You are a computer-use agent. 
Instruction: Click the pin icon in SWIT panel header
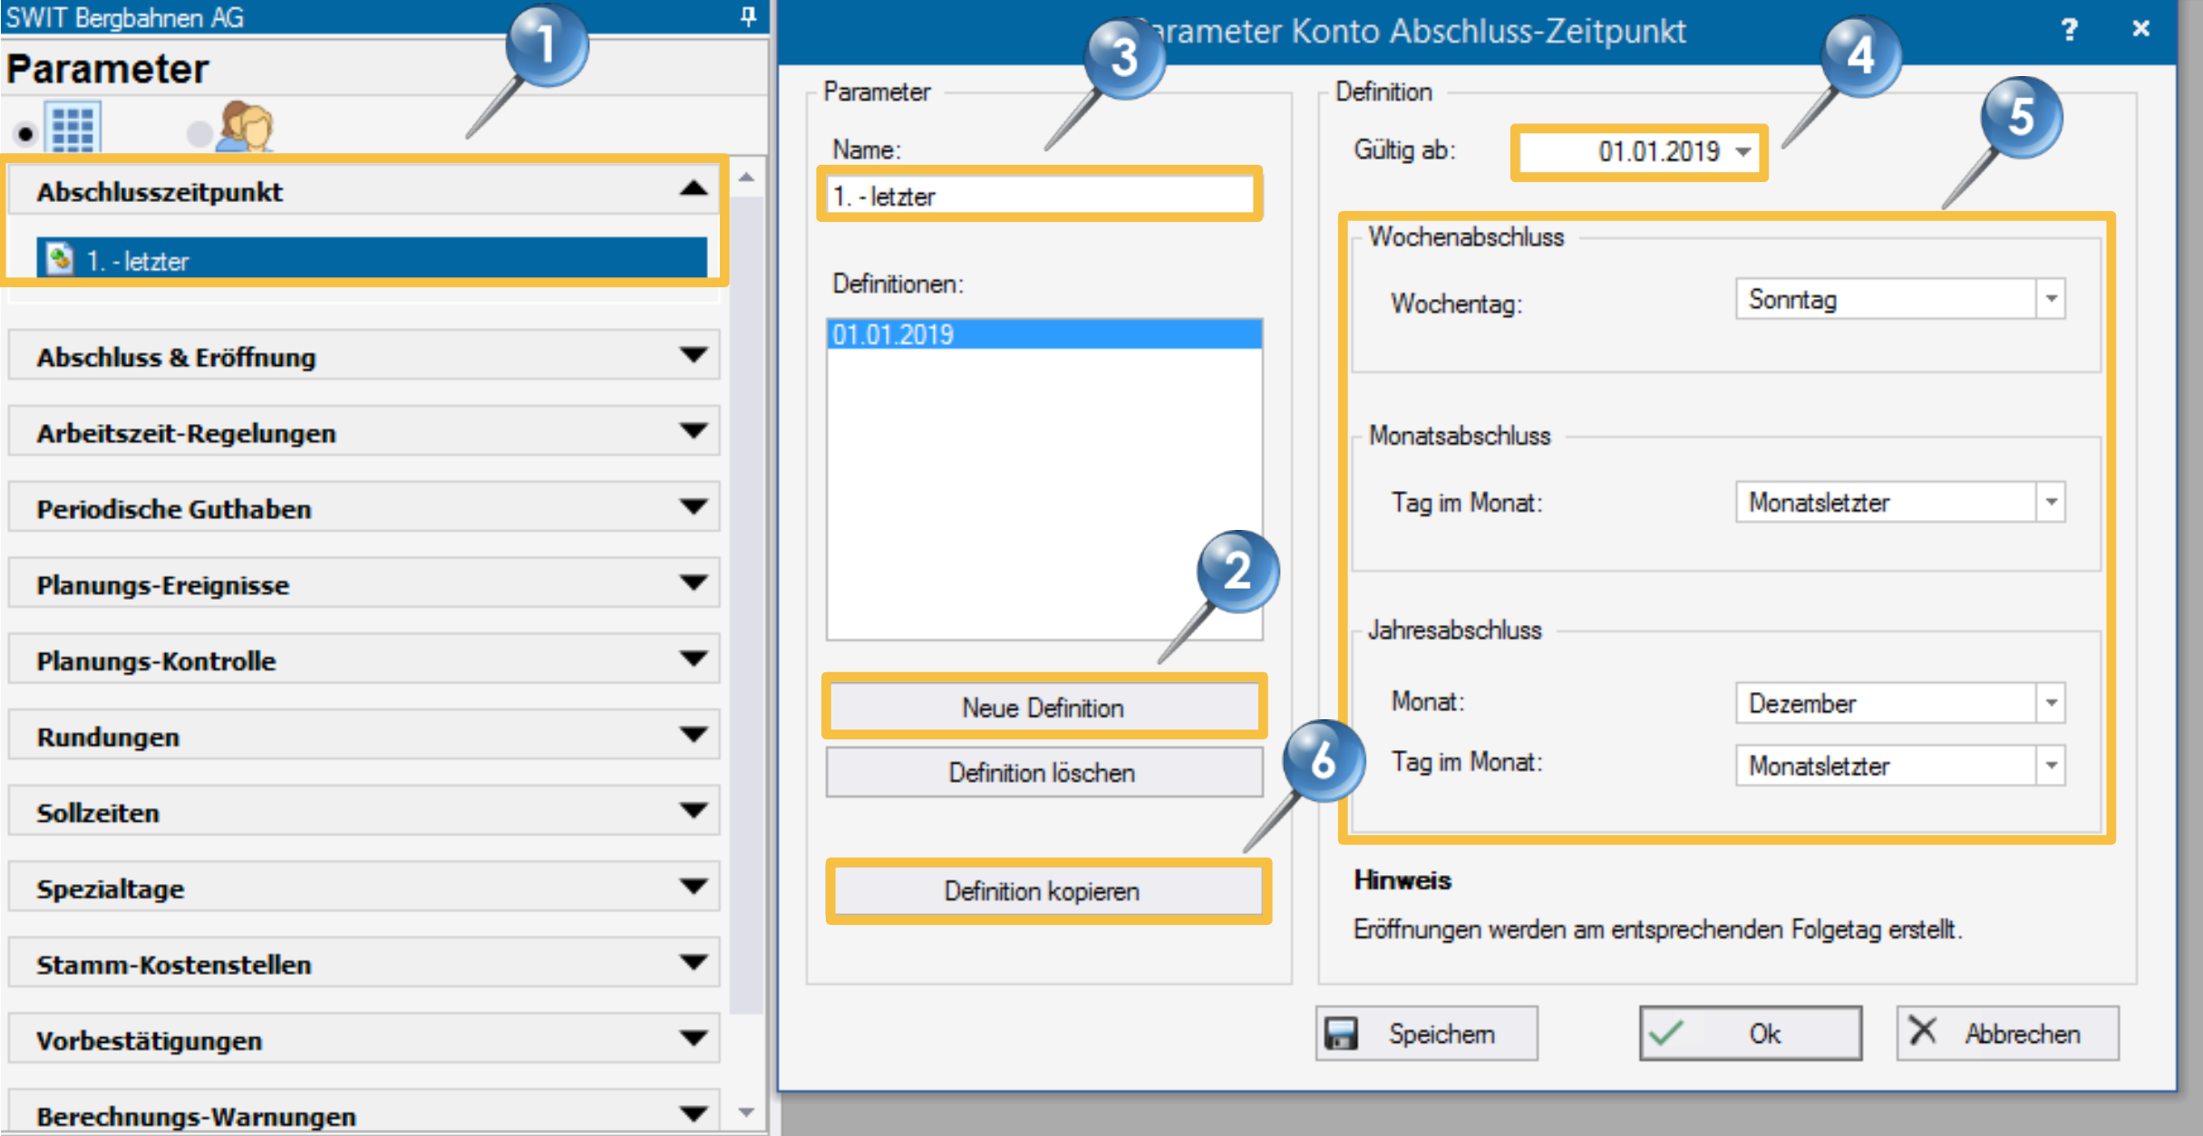click(748, 16)
